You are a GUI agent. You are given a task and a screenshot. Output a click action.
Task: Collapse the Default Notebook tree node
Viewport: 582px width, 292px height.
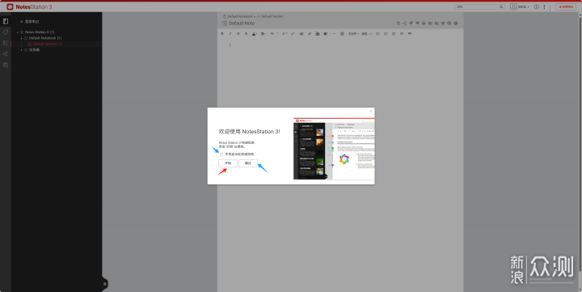21,38
